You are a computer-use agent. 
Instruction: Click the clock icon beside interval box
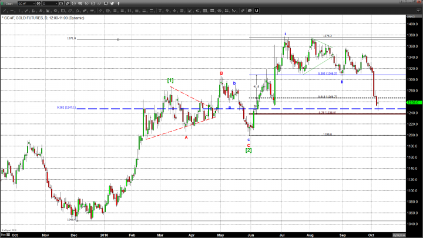[61, 4]
